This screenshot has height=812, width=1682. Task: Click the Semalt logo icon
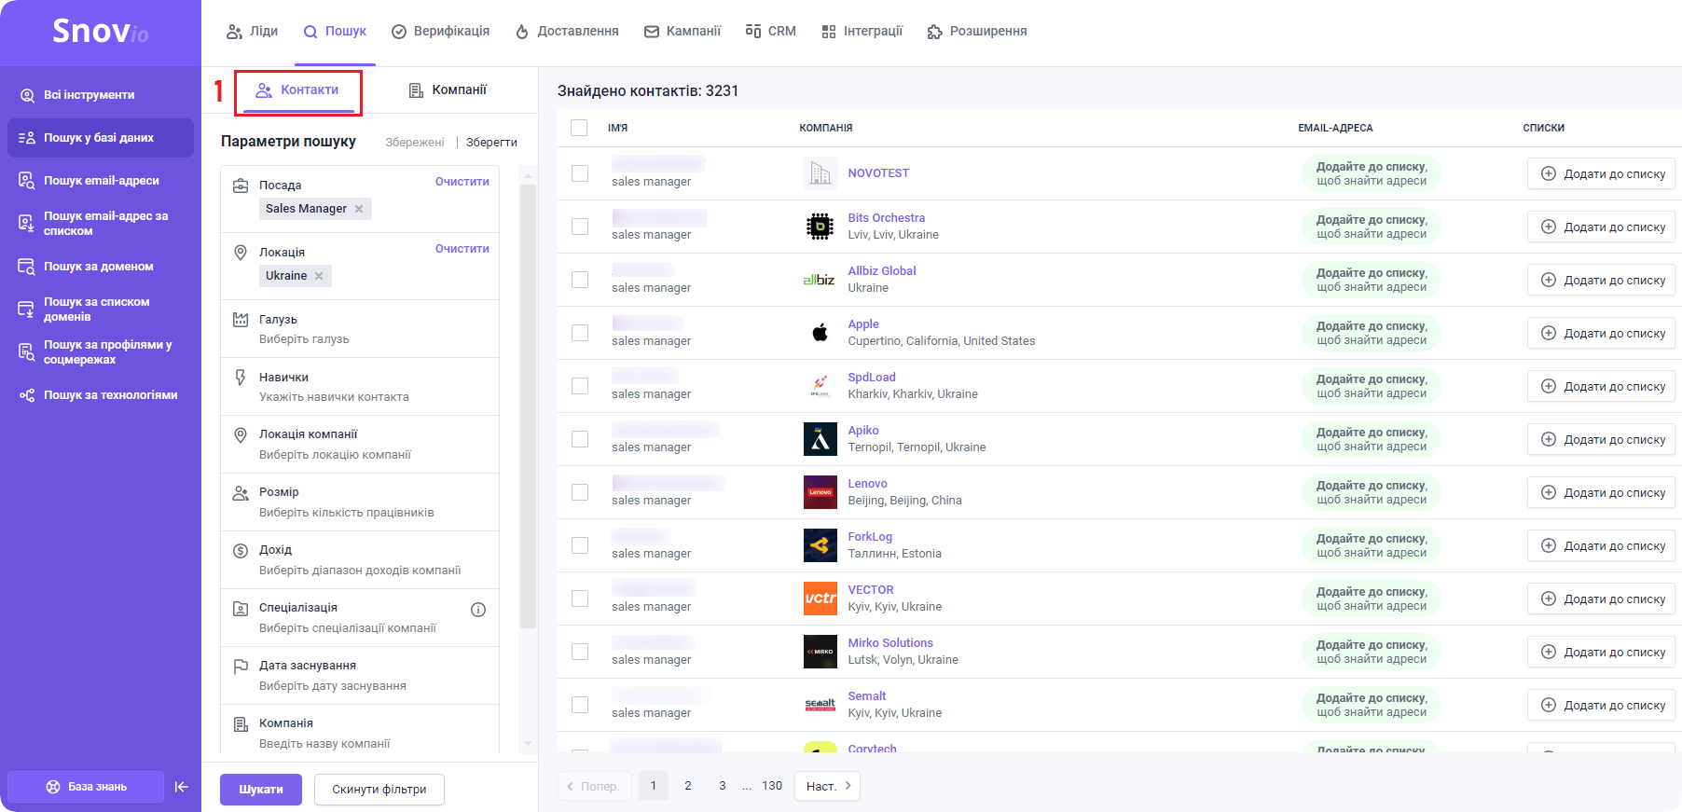pyautogui.click(x=820, y=705)
